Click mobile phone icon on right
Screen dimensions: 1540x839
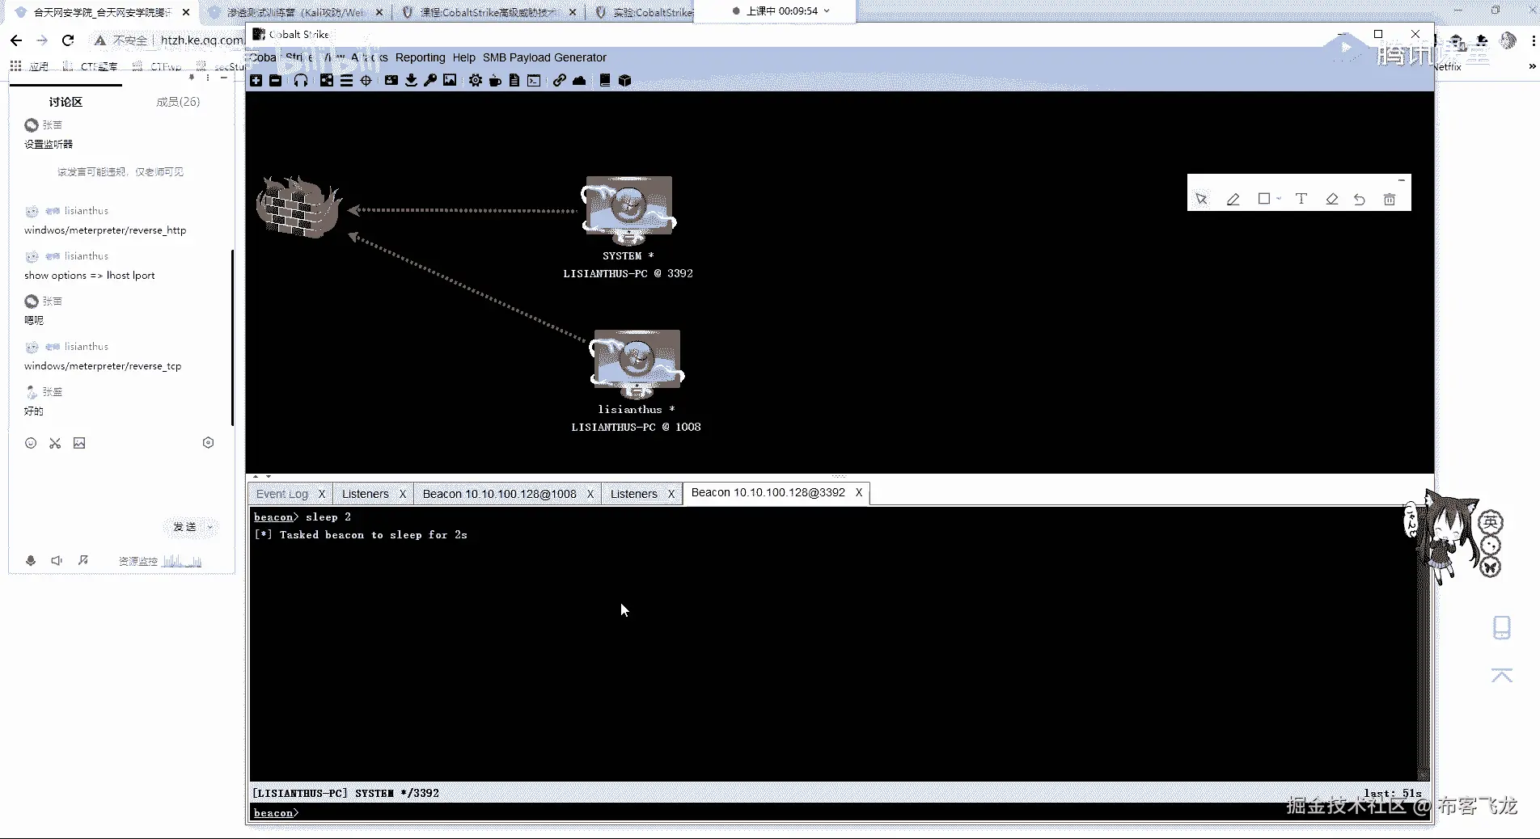1502,628
